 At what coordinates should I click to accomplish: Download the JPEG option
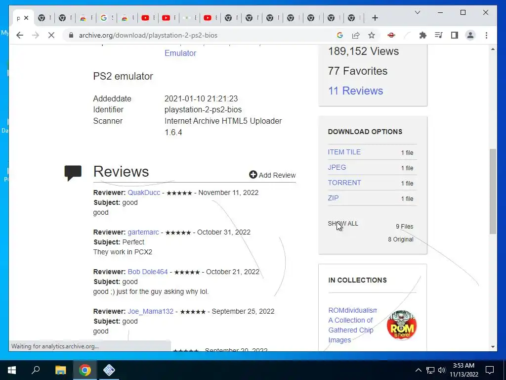pyautogui.click(x=337, y=167)
